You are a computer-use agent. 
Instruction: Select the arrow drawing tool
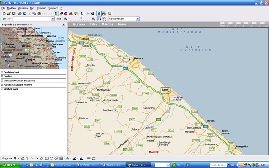pos(37,158)
